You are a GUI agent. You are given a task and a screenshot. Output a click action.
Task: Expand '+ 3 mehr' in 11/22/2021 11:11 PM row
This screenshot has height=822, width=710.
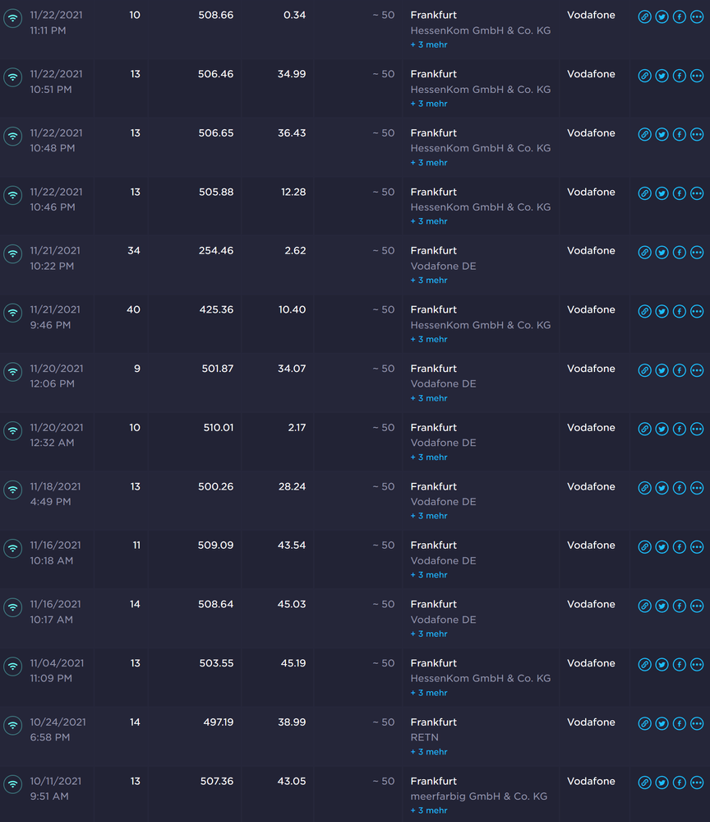tap(429, 44)
